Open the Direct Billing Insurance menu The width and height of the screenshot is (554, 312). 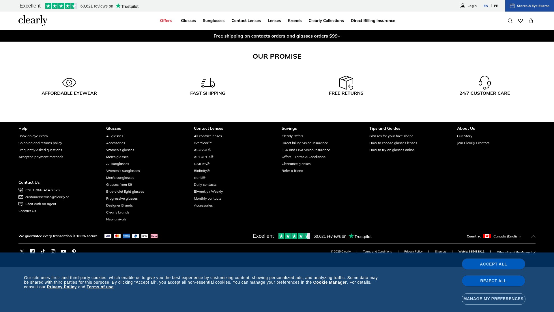pos(373,21)
